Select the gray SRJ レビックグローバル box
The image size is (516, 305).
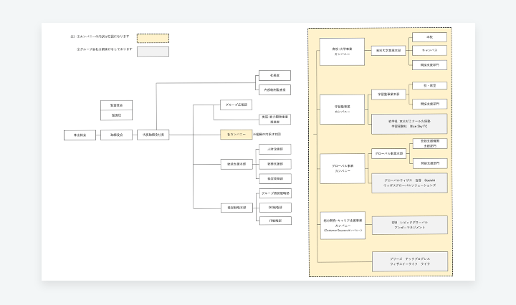point(410,225)
